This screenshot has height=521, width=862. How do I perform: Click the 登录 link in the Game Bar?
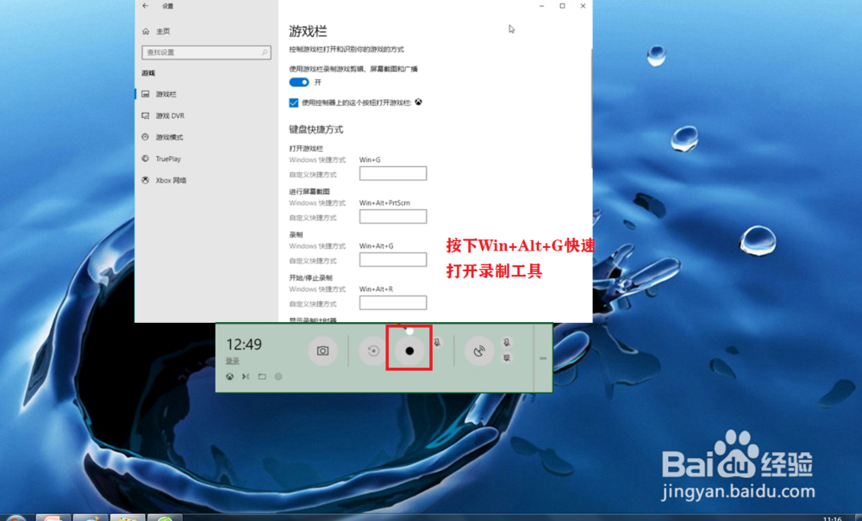tap(231, 361)
